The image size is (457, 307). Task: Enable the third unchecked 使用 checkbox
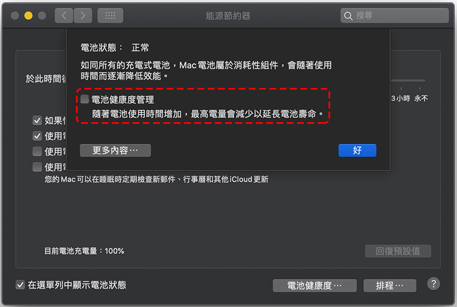37,151
